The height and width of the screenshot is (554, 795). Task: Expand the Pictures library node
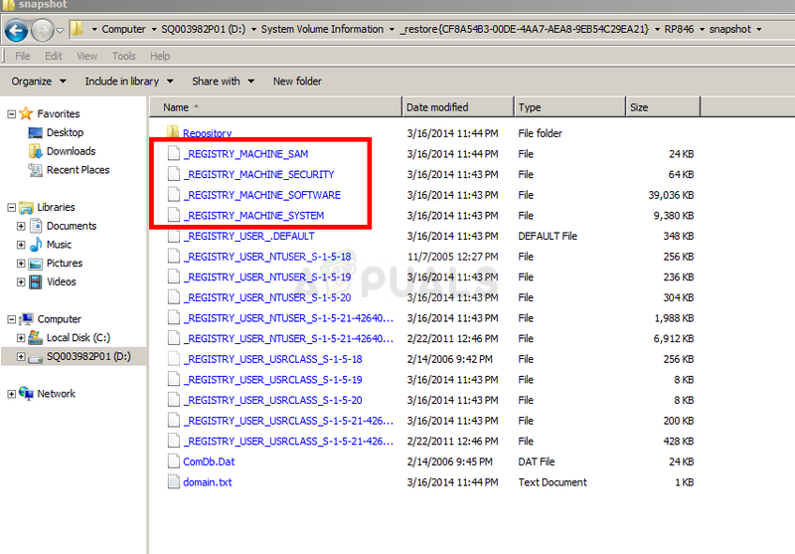click(x=21, y=264)
